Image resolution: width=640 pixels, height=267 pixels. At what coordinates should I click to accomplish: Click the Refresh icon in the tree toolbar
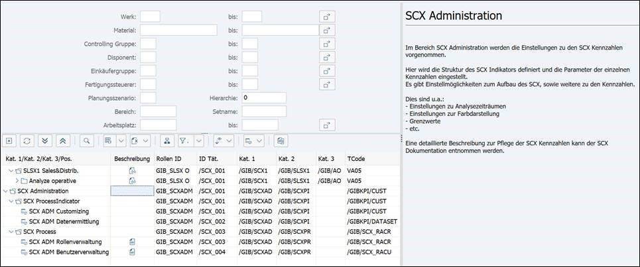click(x=27, y=140)
